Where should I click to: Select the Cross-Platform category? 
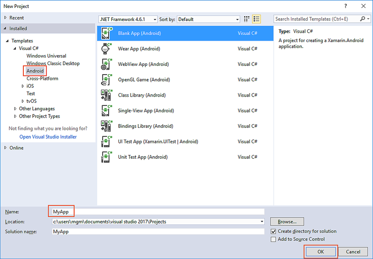42,78
